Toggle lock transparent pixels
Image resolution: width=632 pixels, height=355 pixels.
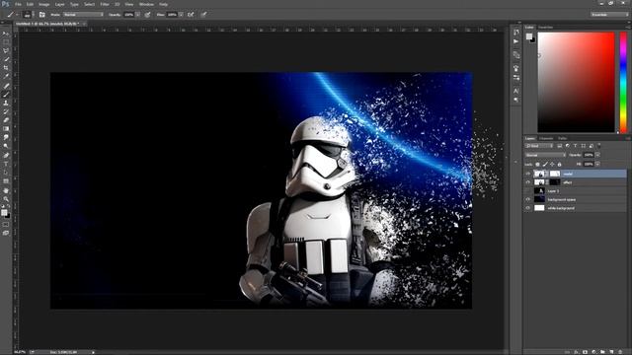coord(537,165)
